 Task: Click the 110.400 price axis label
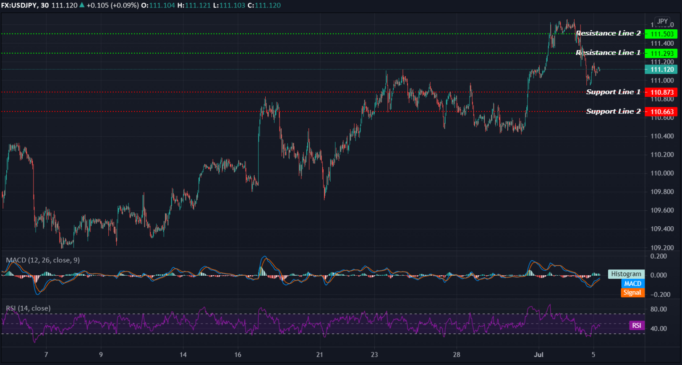[662, 136]
